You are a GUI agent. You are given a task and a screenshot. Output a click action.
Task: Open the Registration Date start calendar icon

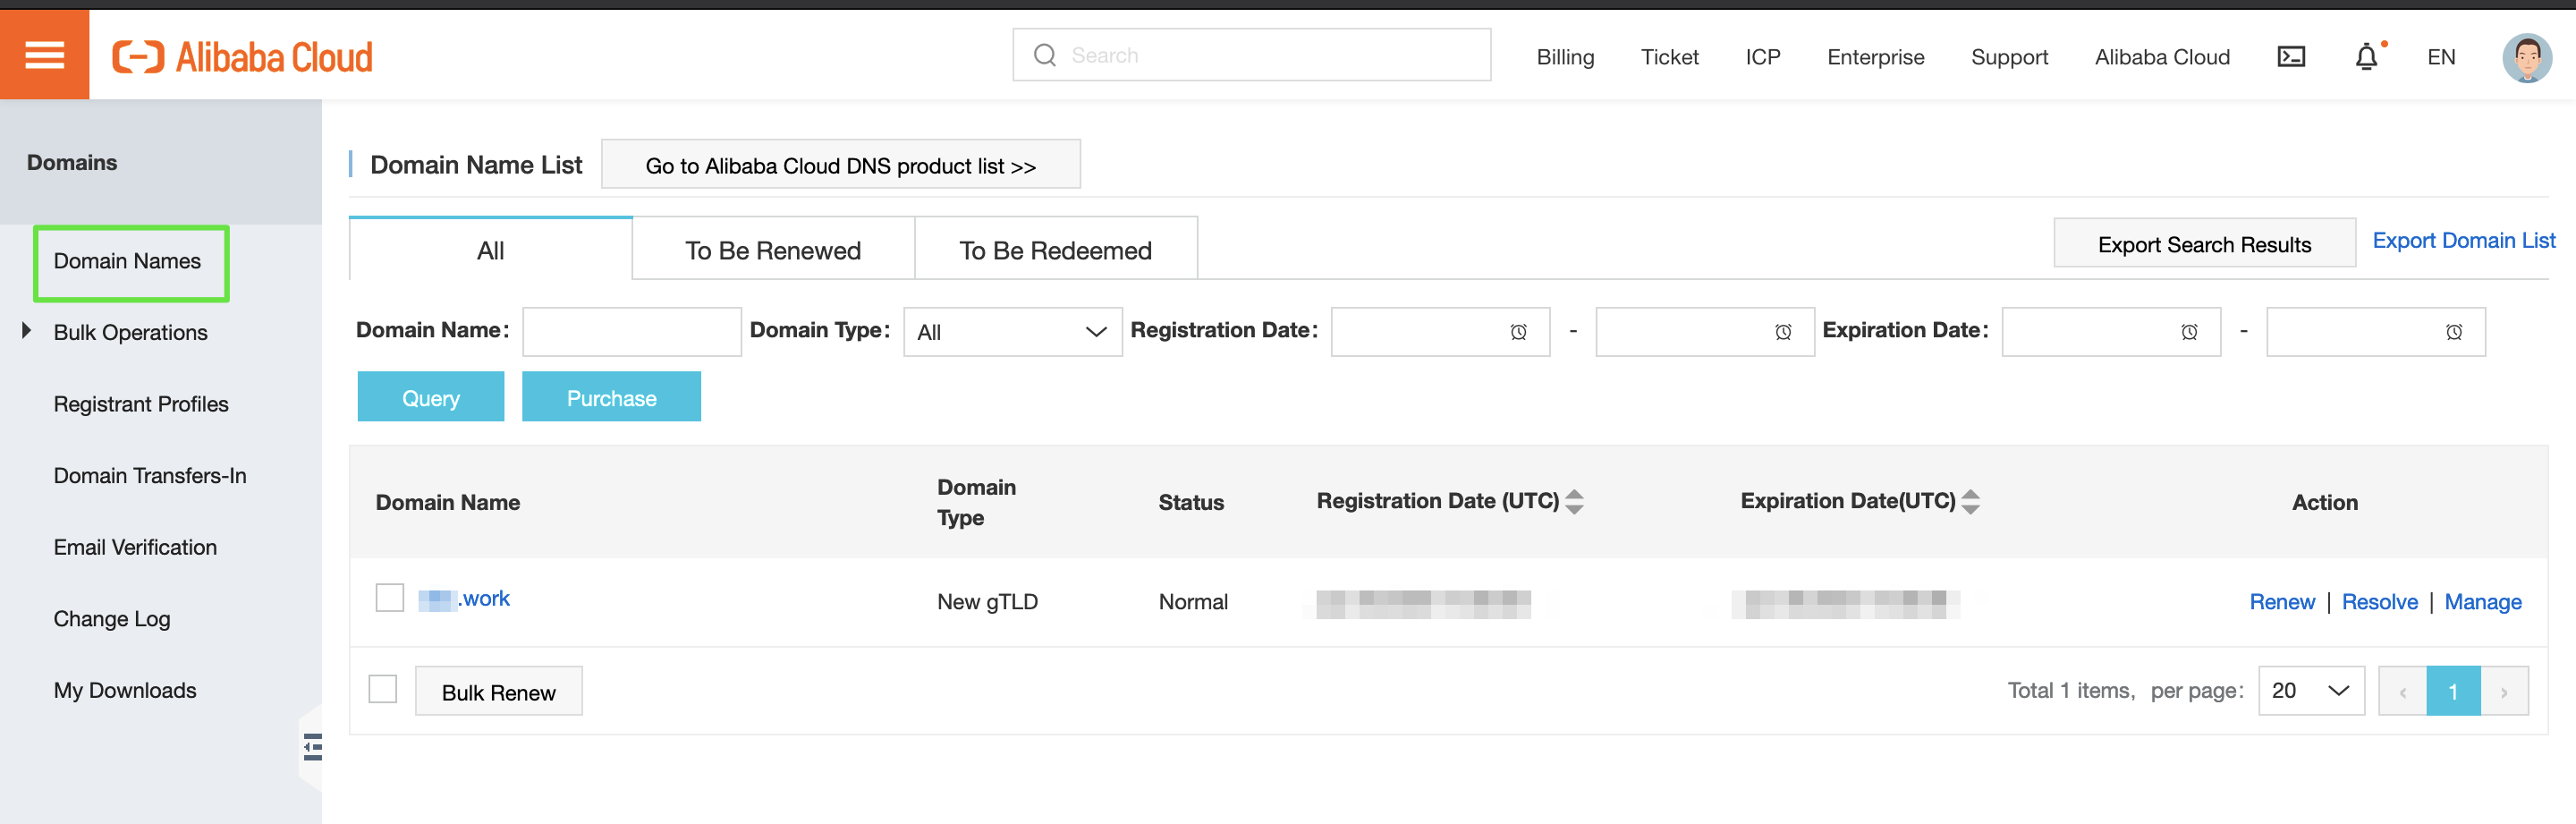pos(1518,332)
